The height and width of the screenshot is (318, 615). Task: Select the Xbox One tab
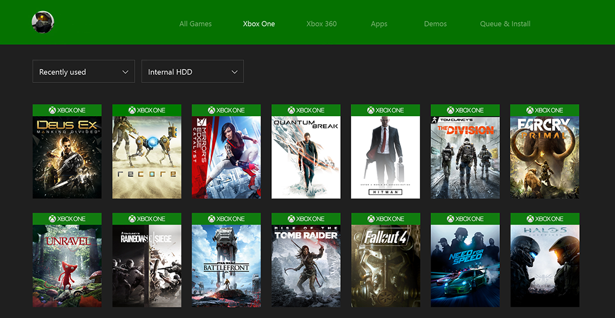pyautogui.click(x=259, y=24)
